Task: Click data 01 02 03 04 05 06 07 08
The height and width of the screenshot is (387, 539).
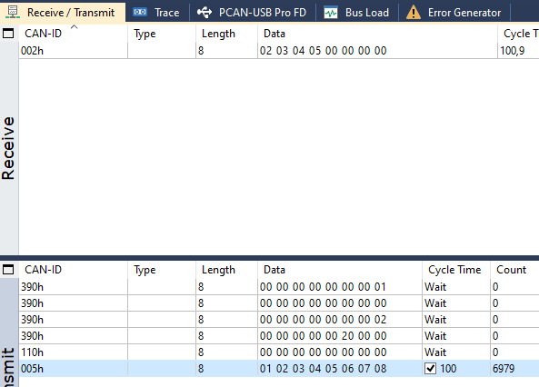Action: (323, 369)
